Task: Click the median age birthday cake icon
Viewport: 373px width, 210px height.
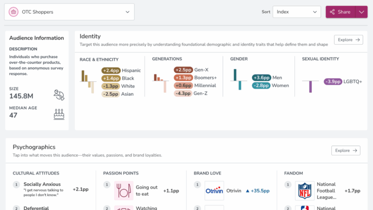Action: click(59, 114)
